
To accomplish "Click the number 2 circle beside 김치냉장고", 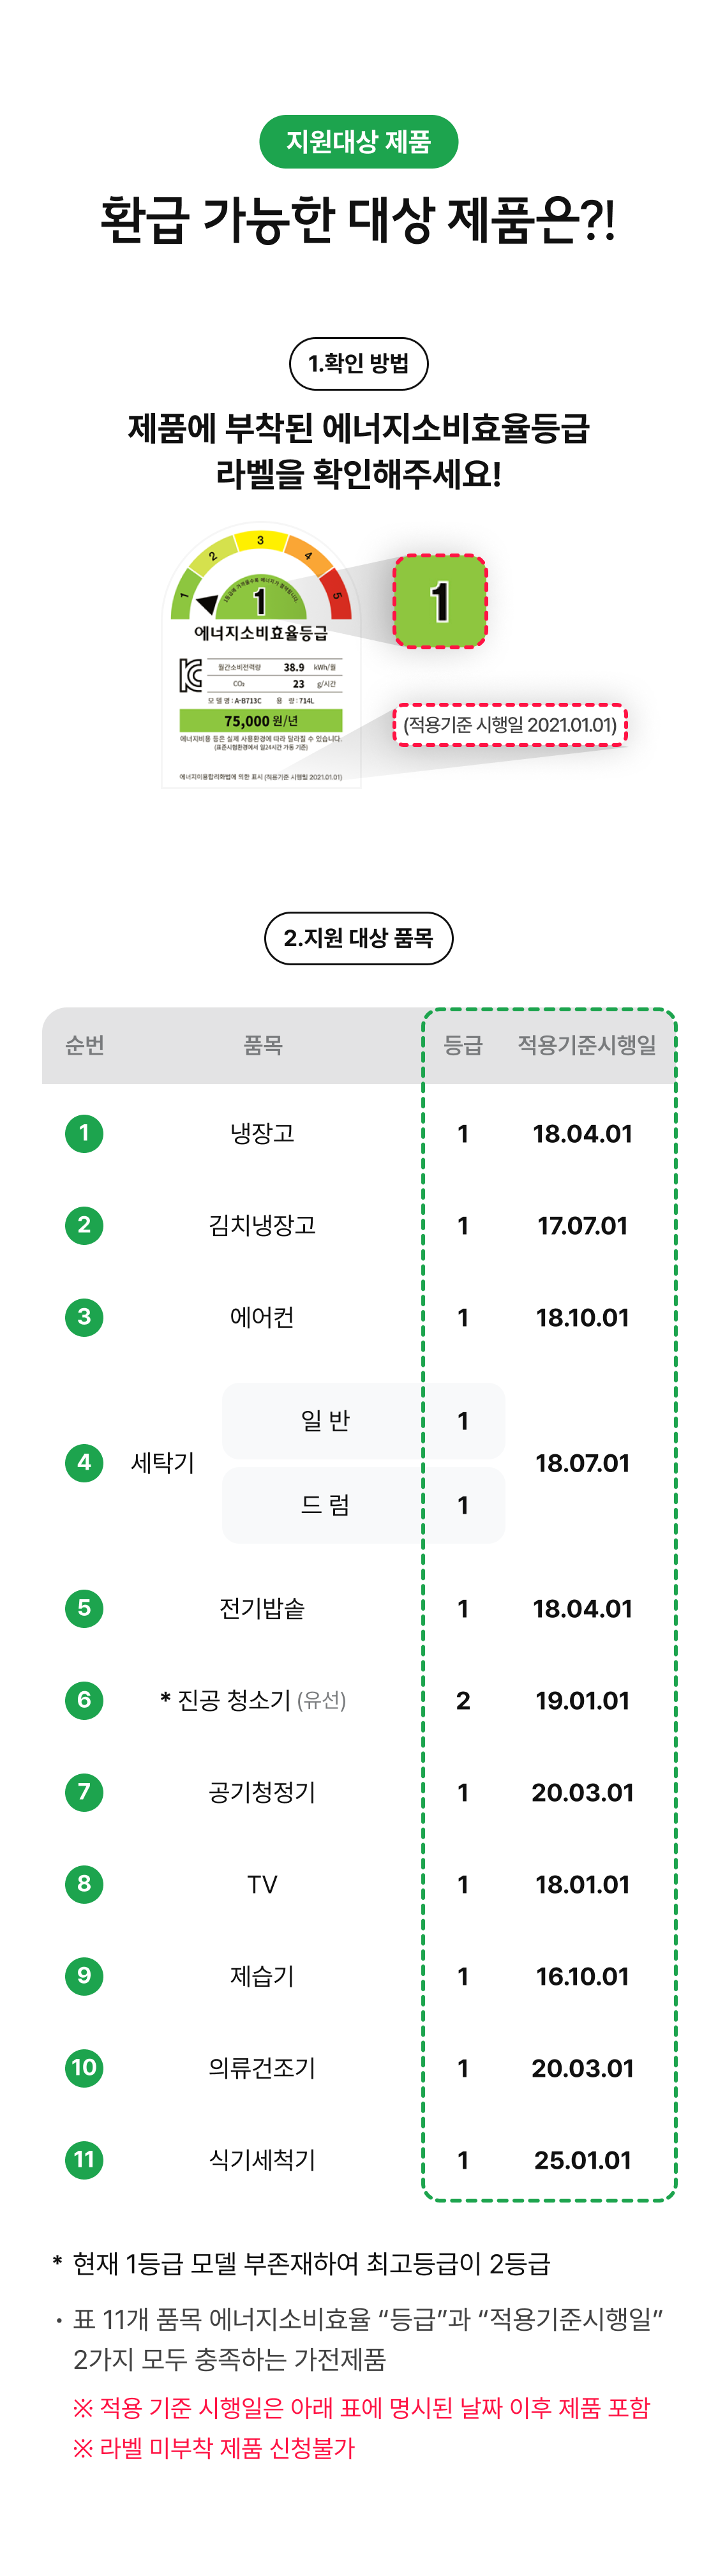I will (84, 1225).
